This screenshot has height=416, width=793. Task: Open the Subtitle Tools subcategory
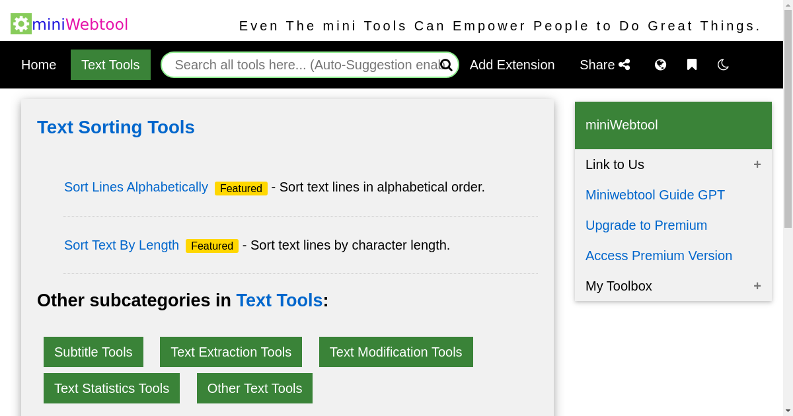coord(93,352)
